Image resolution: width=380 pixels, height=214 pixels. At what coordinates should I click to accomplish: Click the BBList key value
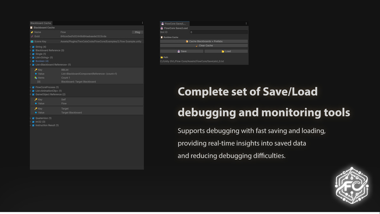click(65, 70)
